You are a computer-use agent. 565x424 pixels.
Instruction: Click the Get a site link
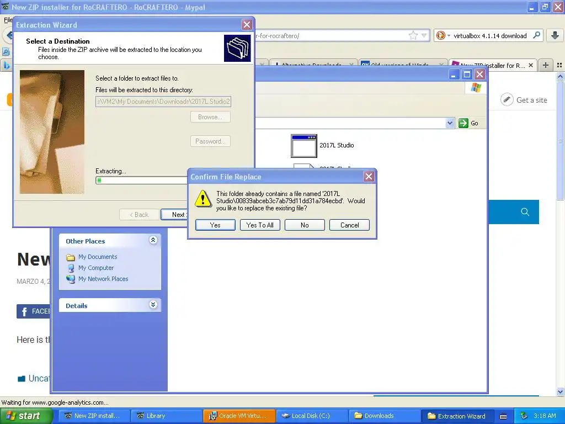pos(531,100)
